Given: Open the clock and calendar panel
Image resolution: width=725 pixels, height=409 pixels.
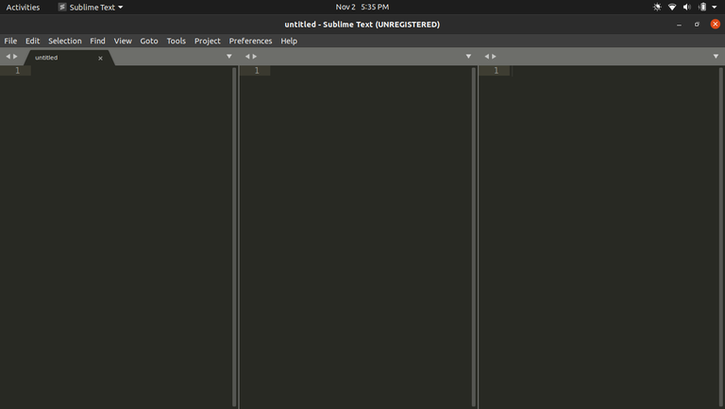Looking at the screenshot, I should coord(362,7).
